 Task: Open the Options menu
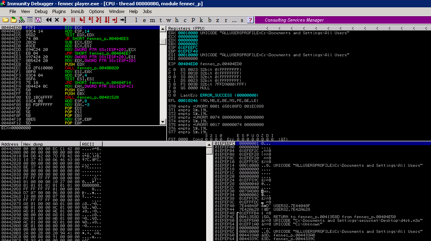(x=97, y=11)
